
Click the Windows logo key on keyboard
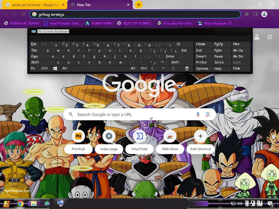[55, 68]
